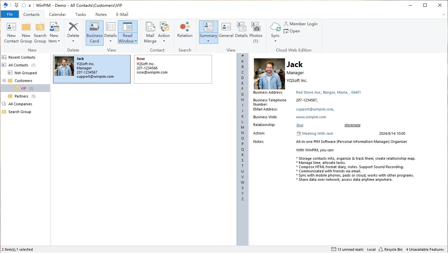Viewport: 448px width, 253px height.
Task: Click the unread mails envelope icon
Action: pyautogui.click(x=333, y=249)
